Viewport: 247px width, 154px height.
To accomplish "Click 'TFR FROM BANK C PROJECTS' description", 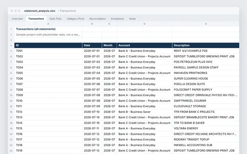I will (x=206, y=112).
